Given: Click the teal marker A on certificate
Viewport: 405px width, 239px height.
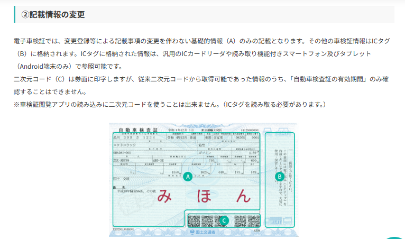Looking at the screenshot, I should 187,177.
